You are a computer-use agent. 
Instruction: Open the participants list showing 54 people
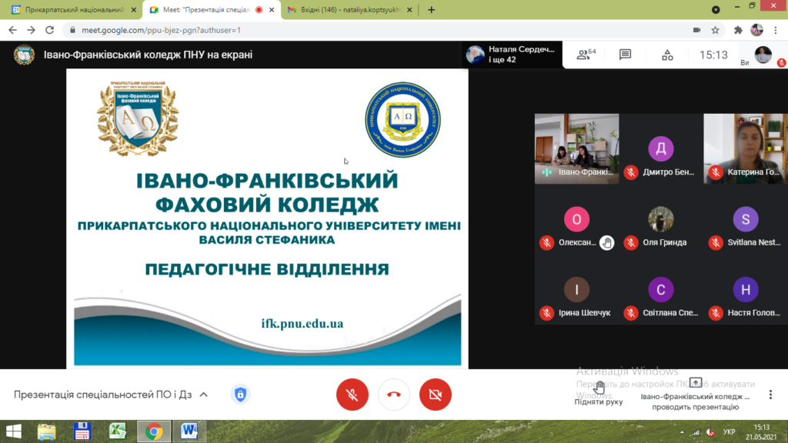[586, 55]
